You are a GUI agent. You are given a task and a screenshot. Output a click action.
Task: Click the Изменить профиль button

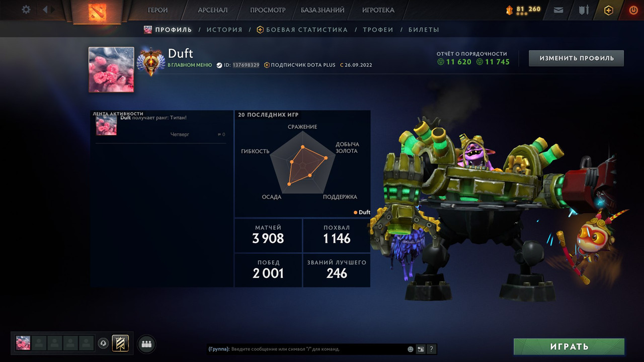click(576, 58)
